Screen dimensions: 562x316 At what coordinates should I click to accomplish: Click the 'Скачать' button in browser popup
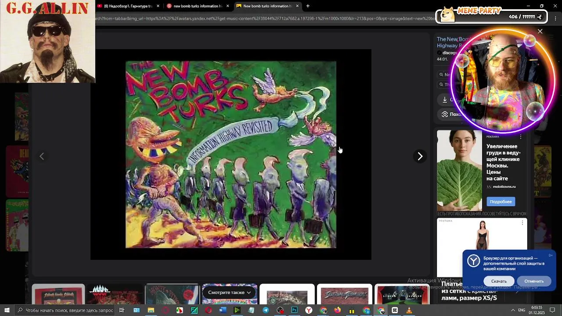pos(499,281)
